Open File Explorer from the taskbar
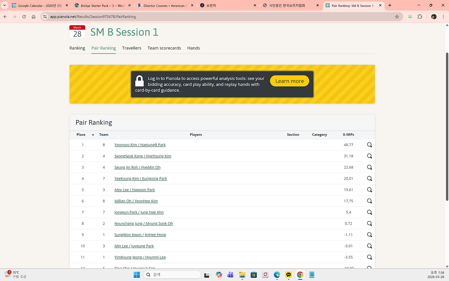Screen dimensions: 449x281 242,275
